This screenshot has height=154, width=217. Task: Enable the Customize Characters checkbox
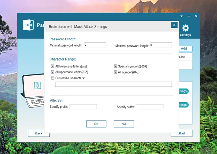pyautogui.click(x=52, y=78)
